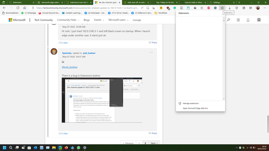
Task: Open the tab actions menu icon
Action: pyautogui.click(x=4, y=2)
